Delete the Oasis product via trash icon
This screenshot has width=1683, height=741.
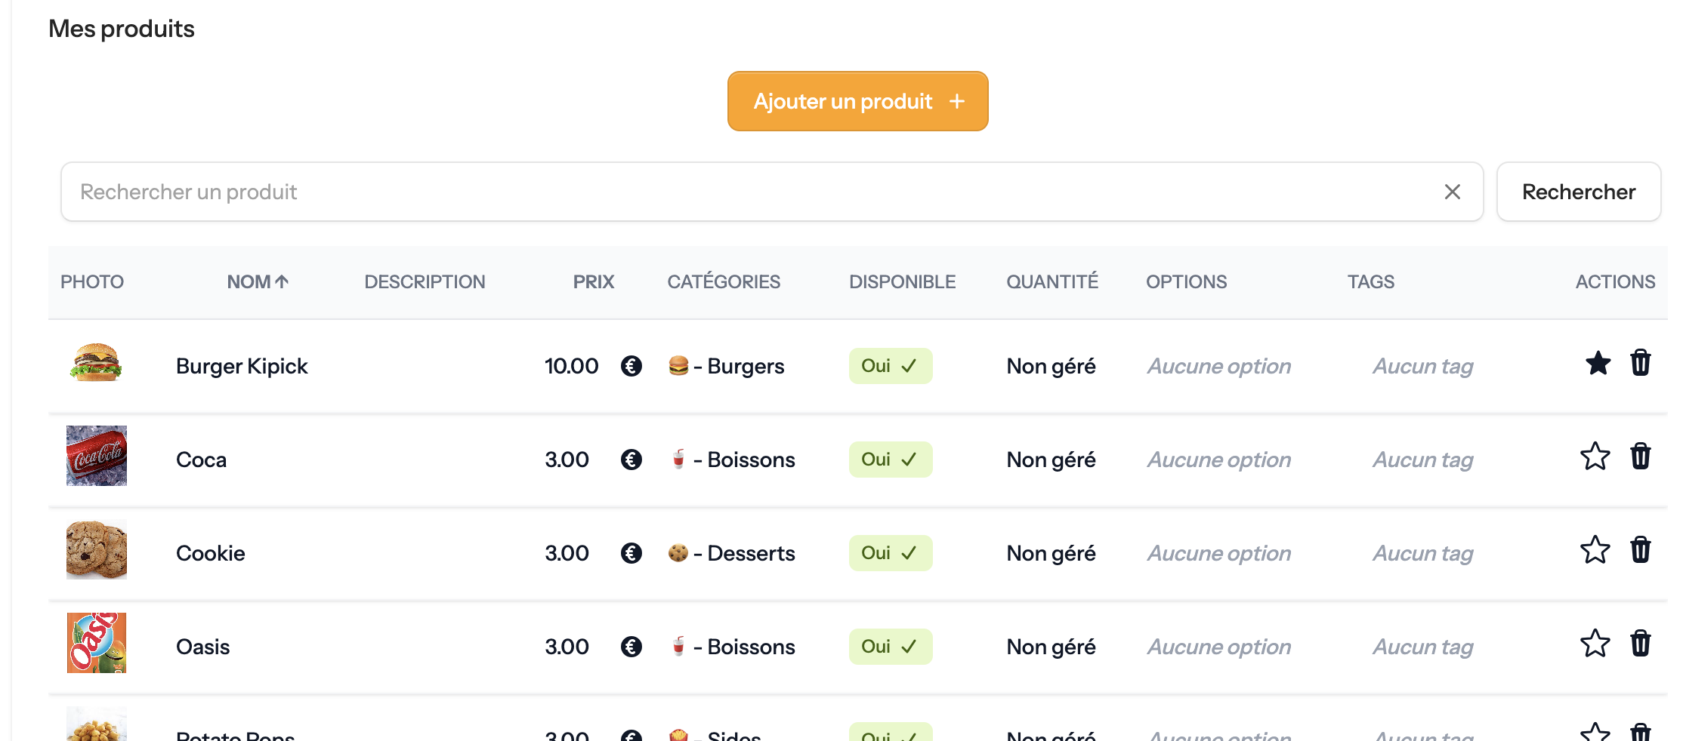pyautogui.click(x=1641, y=644)
